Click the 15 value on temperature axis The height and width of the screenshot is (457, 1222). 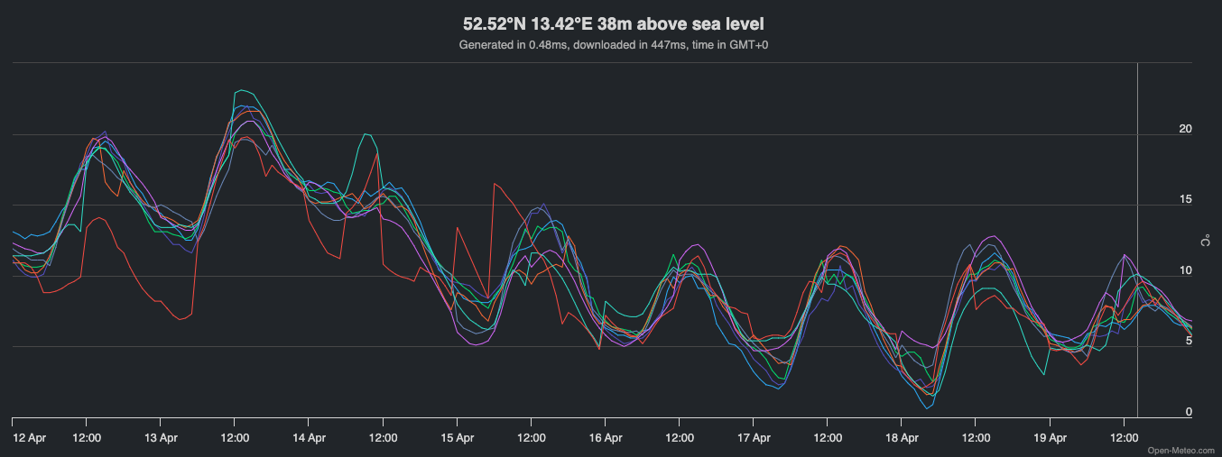coord(1186,199)
